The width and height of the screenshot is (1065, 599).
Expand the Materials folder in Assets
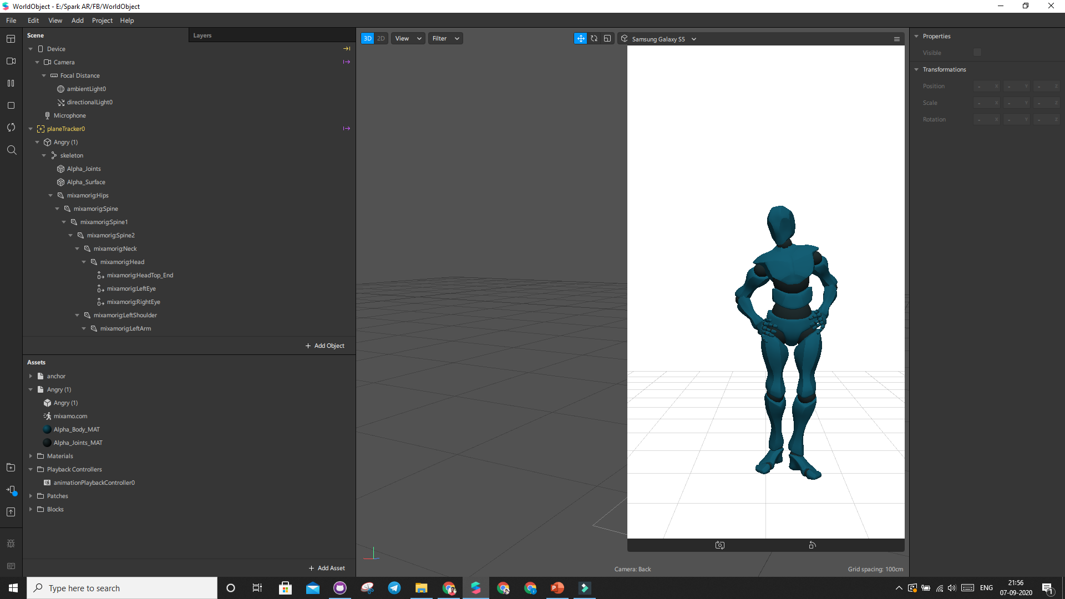(31, 456)
